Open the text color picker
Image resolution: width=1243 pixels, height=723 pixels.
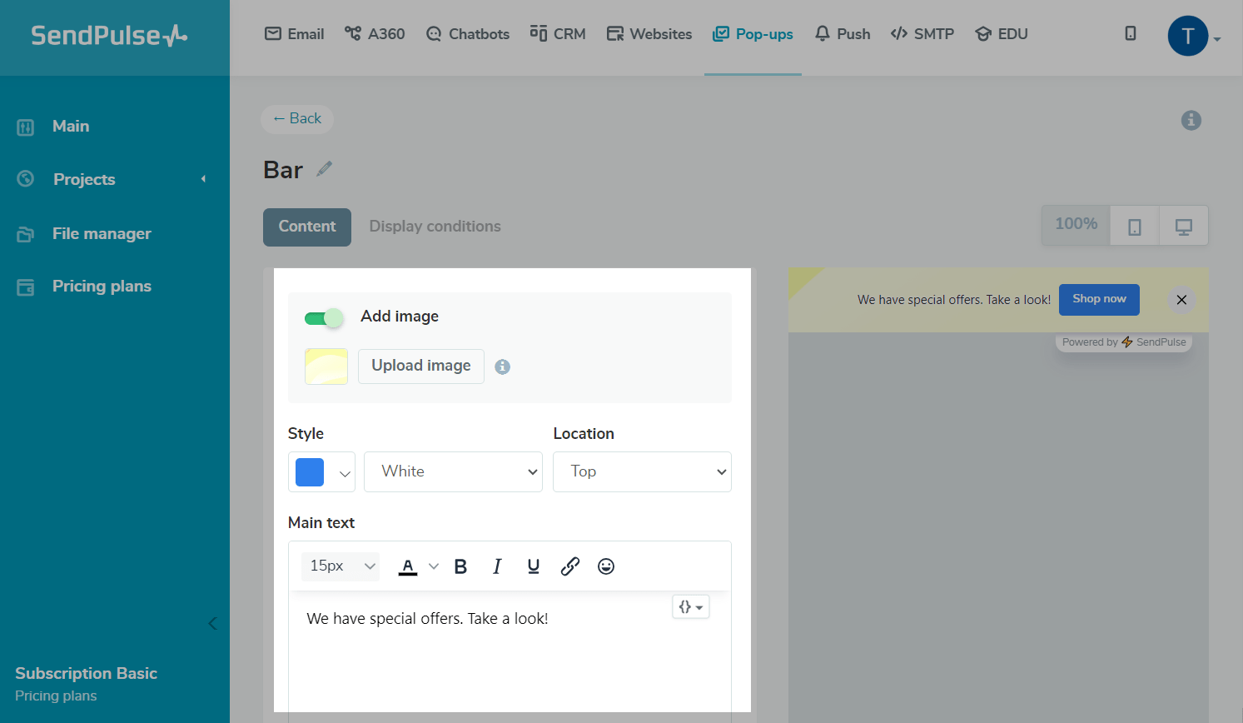point(418,567)
